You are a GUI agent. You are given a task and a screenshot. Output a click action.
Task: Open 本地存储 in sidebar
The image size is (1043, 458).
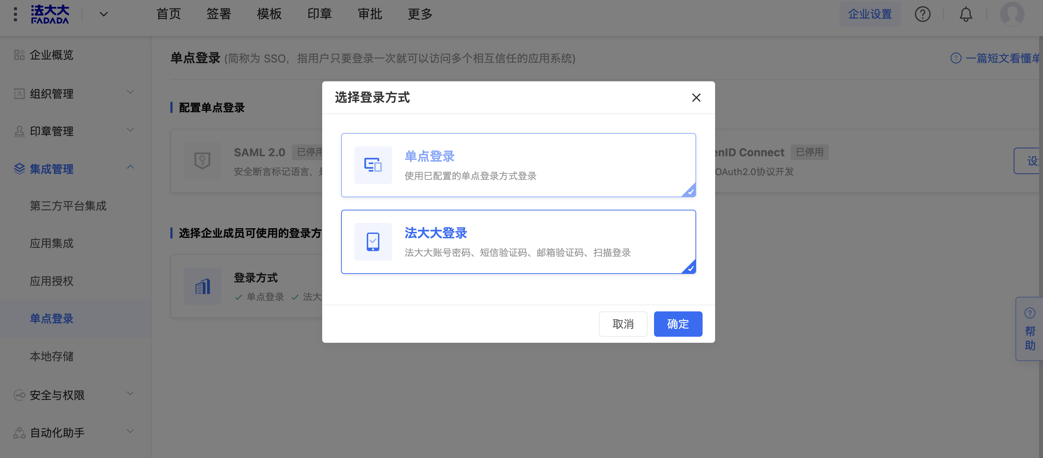[x=51, y=356]
